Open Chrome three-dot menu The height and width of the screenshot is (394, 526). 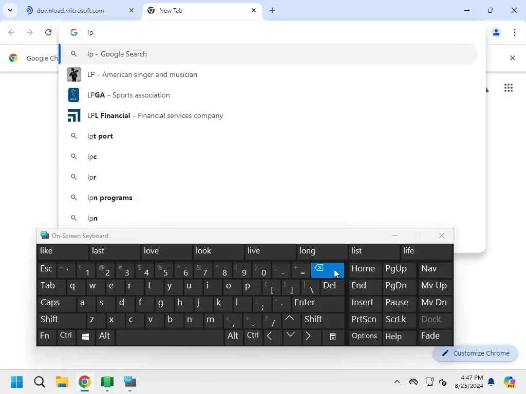pyautogui.click(x=515, y=32)
